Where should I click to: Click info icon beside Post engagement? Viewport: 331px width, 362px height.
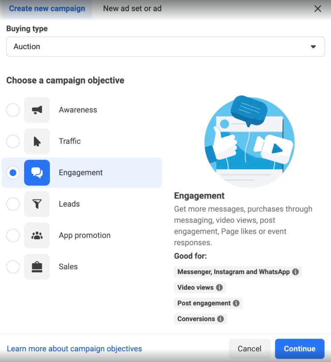tap(236, 303)
